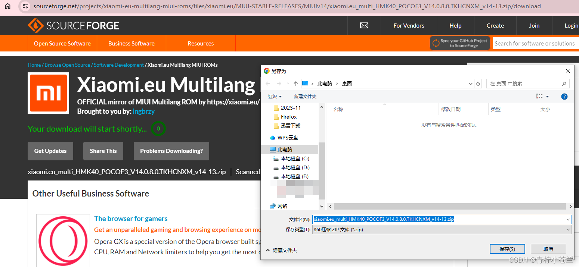Select WPS云盘 in navigation pane

tap(284, 138)
